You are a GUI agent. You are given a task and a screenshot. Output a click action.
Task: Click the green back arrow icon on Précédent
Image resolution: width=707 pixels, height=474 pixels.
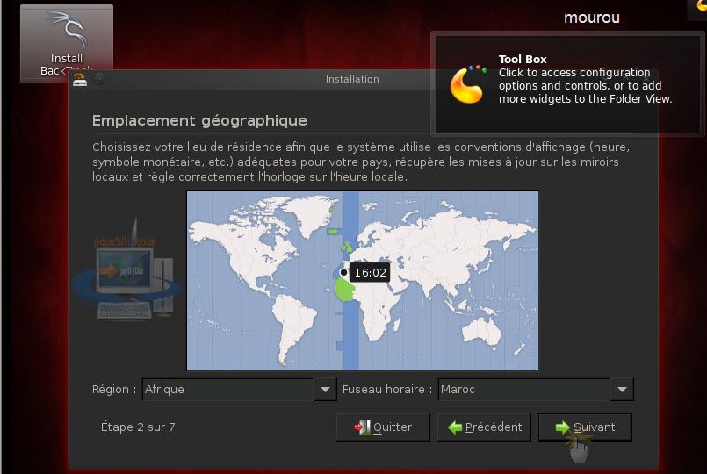pos(455,427)
